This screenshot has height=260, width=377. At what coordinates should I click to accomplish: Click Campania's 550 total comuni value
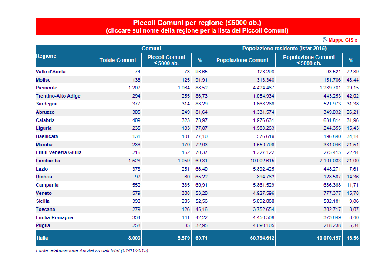coord(136,185)
